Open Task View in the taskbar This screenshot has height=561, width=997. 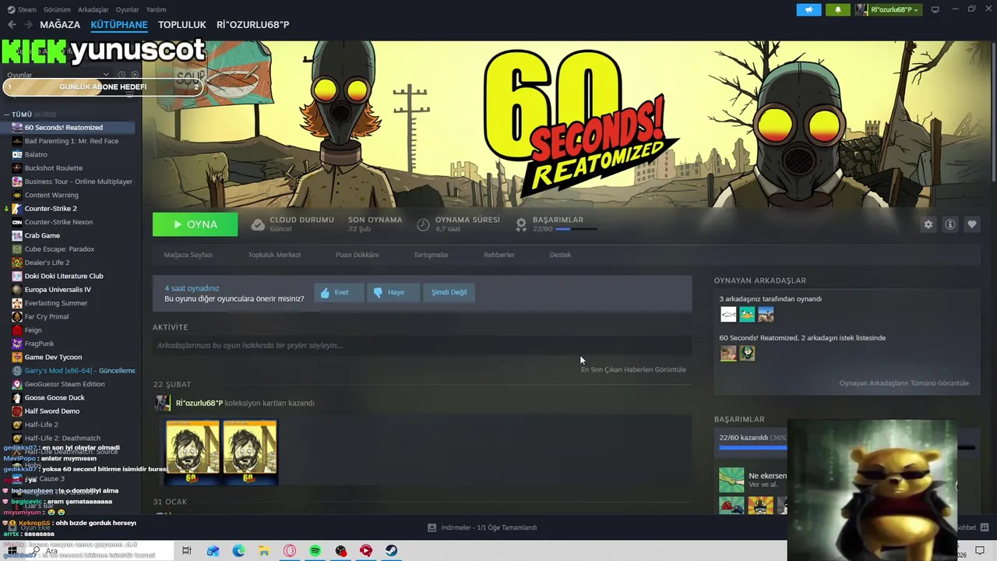click(x=187, y=551)
